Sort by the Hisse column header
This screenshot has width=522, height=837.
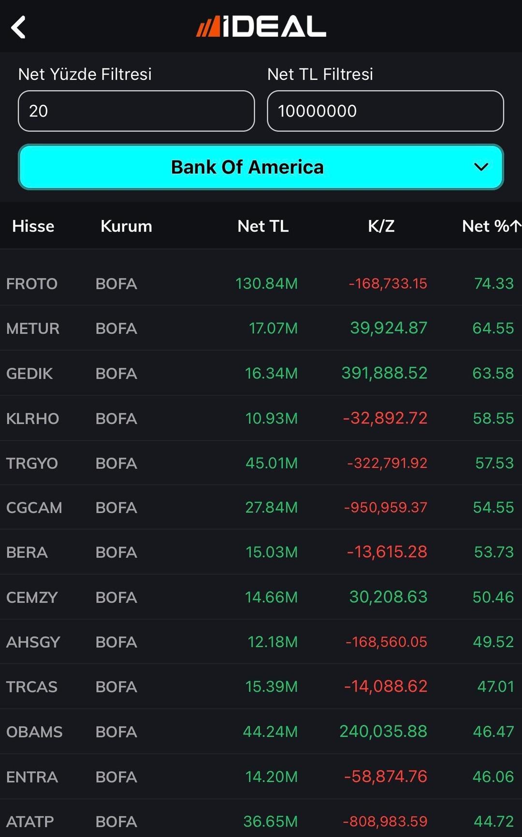click(33, 226)
